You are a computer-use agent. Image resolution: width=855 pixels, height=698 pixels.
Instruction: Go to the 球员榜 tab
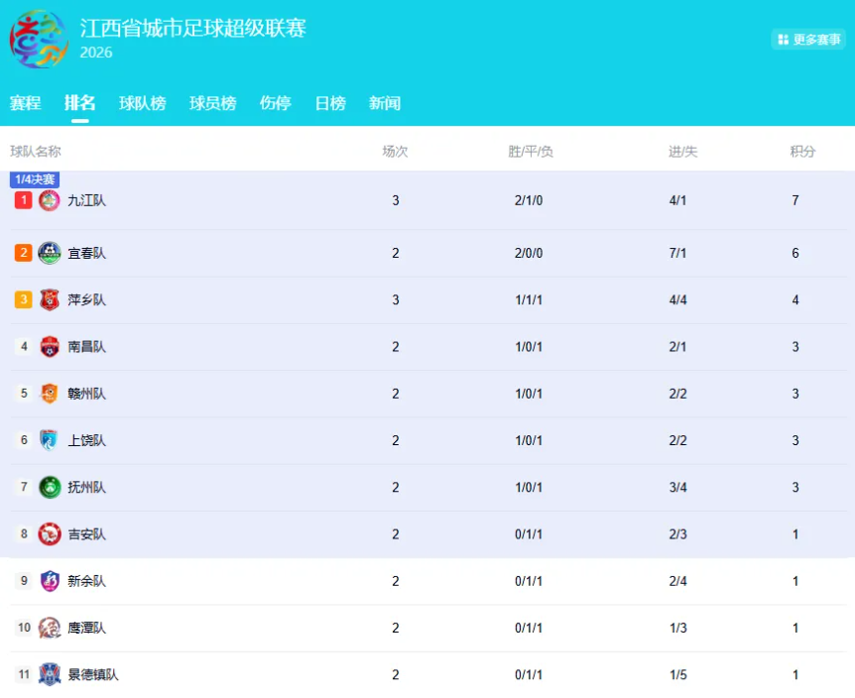(x=212, y=103)
